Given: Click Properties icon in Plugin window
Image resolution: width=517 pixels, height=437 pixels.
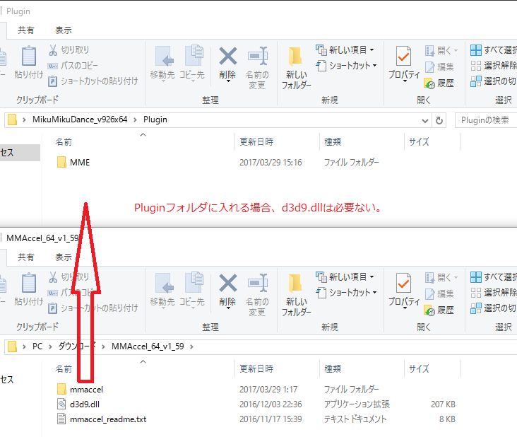Looking at the screenshot, I should click(403, 56).
